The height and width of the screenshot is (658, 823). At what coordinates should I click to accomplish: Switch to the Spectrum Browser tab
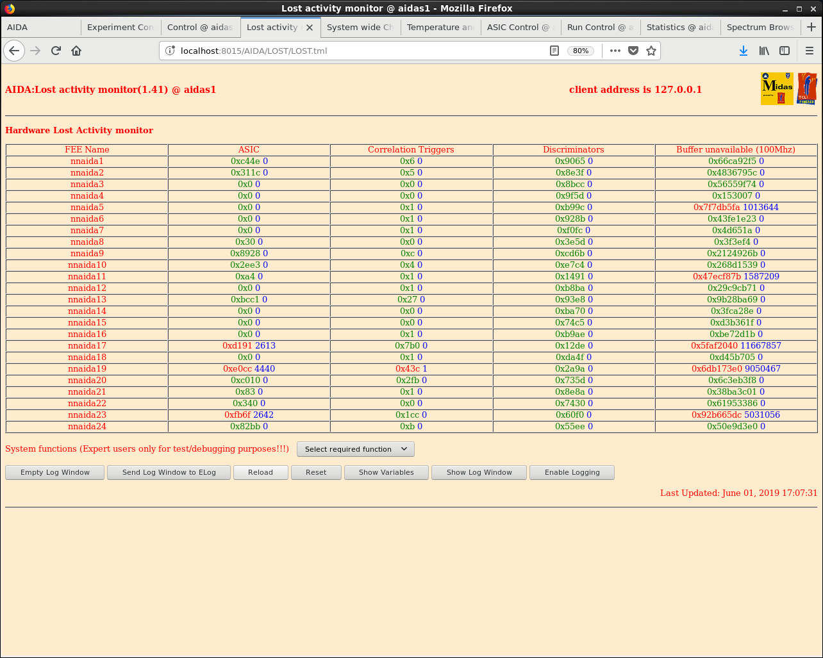(760, 27)
